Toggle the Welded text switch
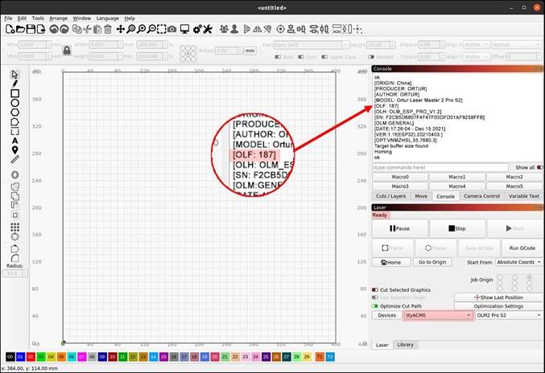The image size is (545, 373). click(371, 57)
